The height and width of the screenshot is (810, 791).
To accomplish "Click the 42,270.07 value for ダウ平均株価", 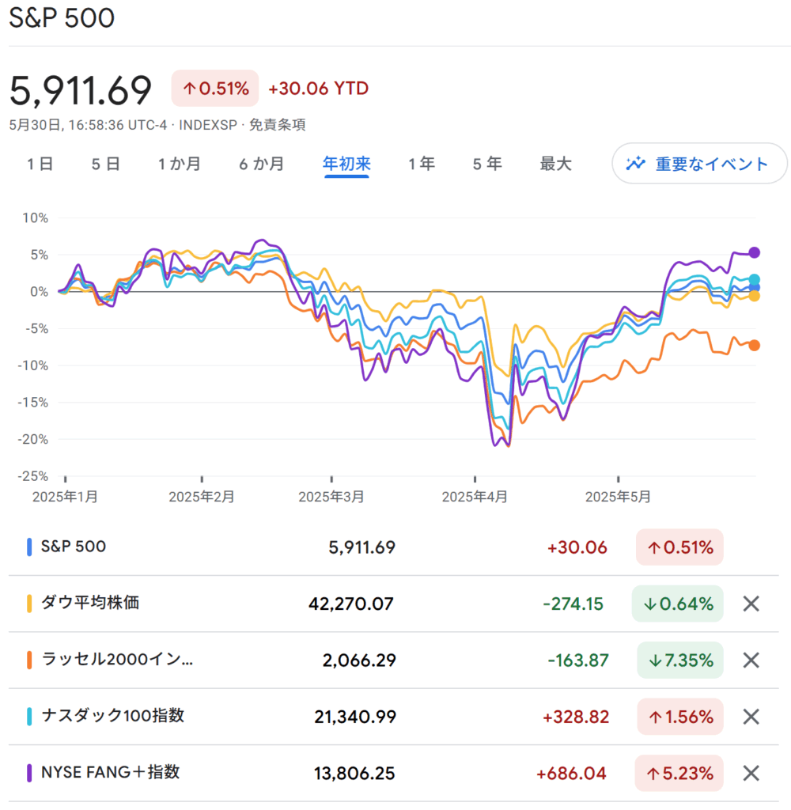I will point(351,604).
